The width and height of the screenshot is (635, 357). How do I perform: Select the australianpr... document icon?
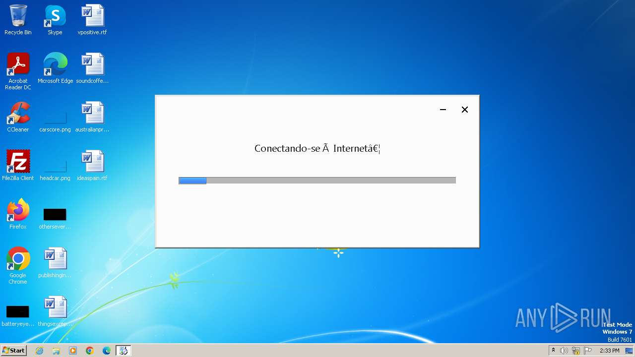tap(92, 117)
